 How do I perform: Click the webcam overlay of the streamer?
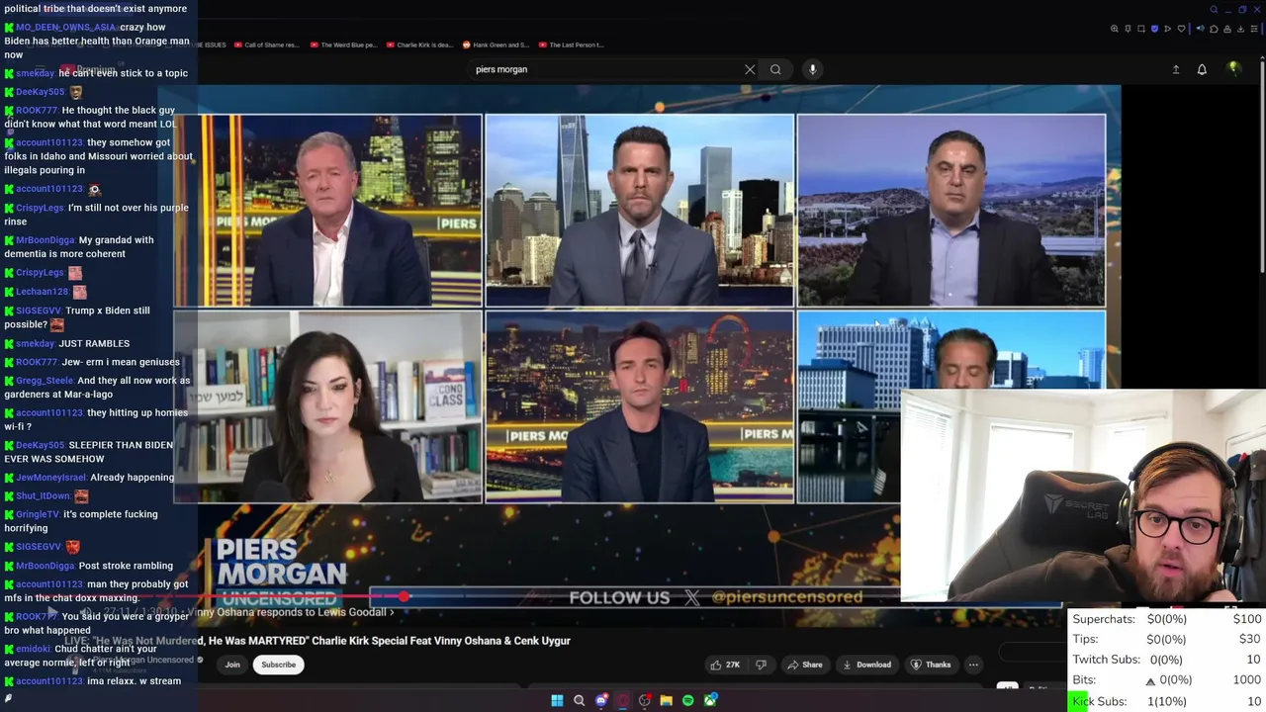pyautogui.click(x=1083, y=496)
